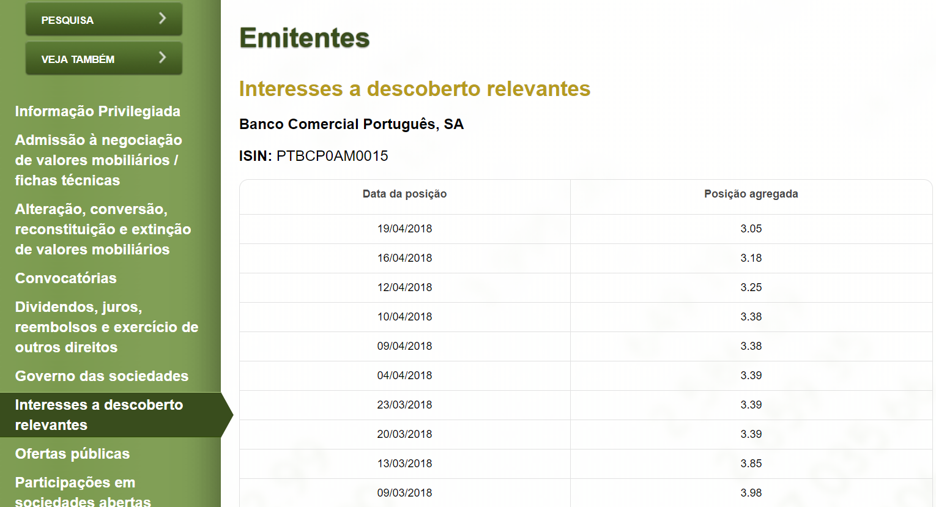Click the chevron arrow on VEJA TAMBÉM button
936x507 pixels.
[162, 57]
